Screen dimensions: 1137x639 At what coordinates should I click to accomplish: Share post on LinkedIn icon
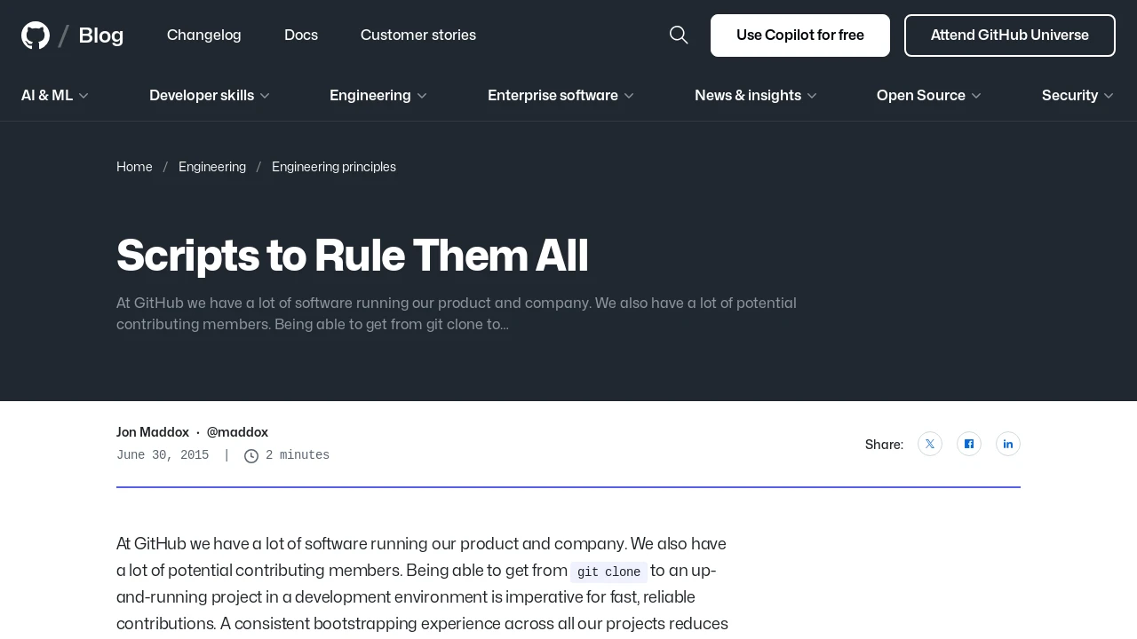coord(1008,444)
